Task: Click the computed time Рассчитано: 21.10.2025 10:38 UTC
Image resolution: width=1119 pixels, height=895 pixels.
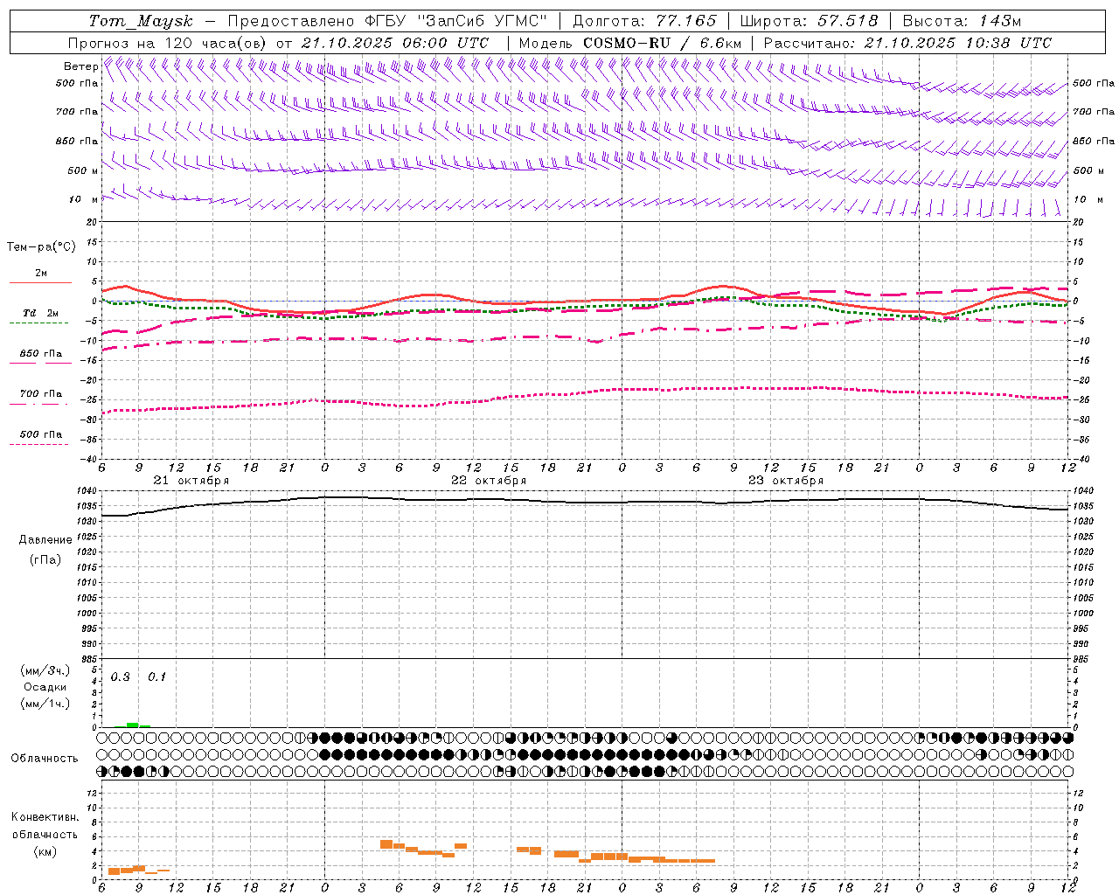Action: click(907, 43)
